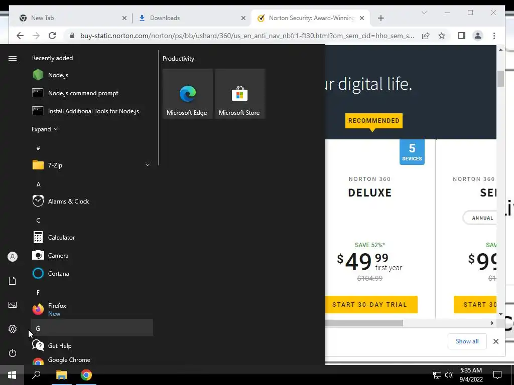Click the Productivity group title
514x385 pixels.
click(x=178, y=59)
